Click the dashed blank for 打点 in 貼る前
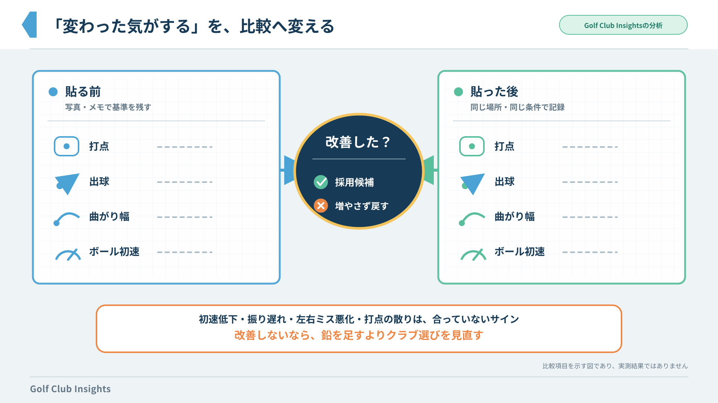The width and height of the screenshot is (718, 403). [185, 147]
